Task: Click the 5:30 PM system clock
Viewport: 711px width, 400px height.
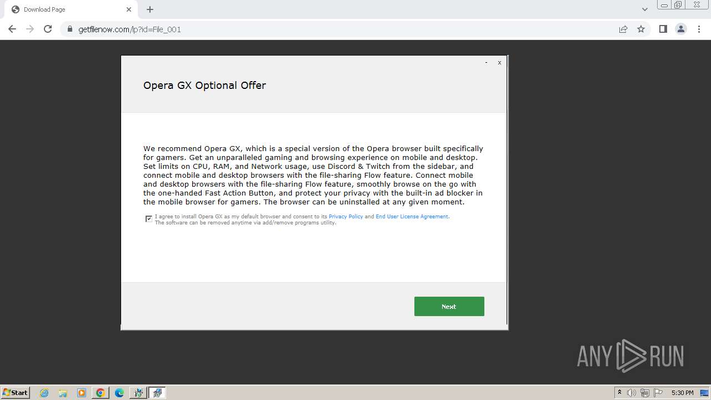Action: pyautogui.click(x=683, y=393)
